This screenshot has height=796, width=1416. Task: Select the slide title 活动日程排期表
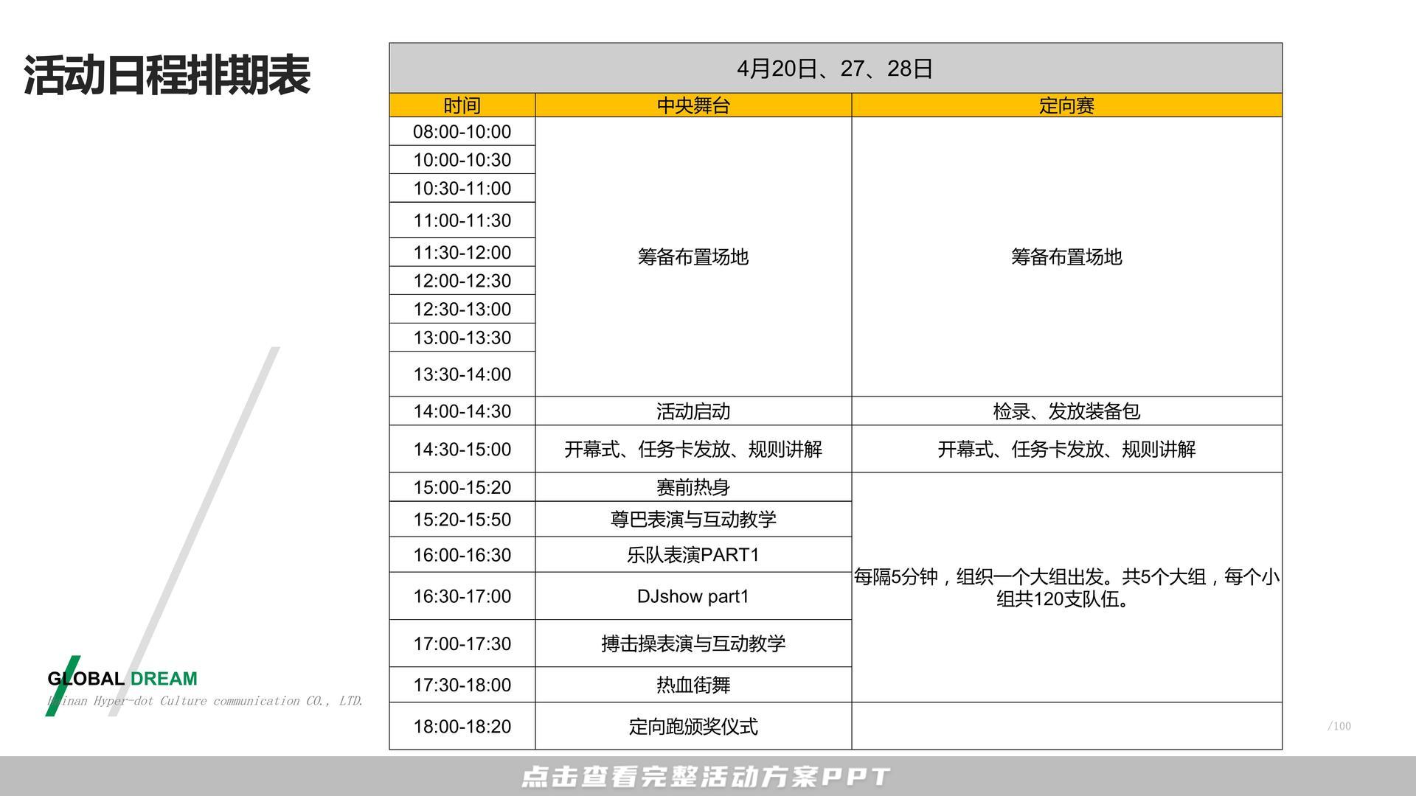167,75
